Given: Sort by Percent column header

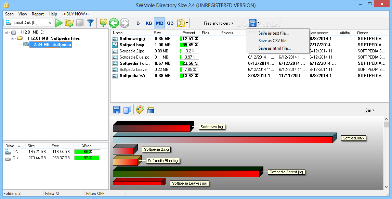Looking at the screenshot, I should coord(189,33).
